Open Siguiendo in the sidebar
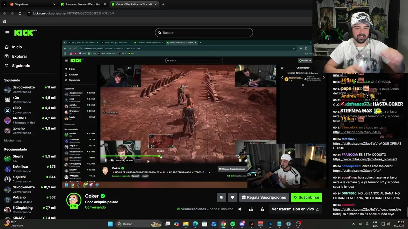Viewport: 408px width, 229px height. point(21,66)
